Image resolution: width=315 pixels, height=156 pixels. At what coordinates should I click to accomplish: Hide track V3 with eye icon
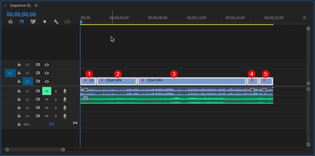click(x=47, y=65)
